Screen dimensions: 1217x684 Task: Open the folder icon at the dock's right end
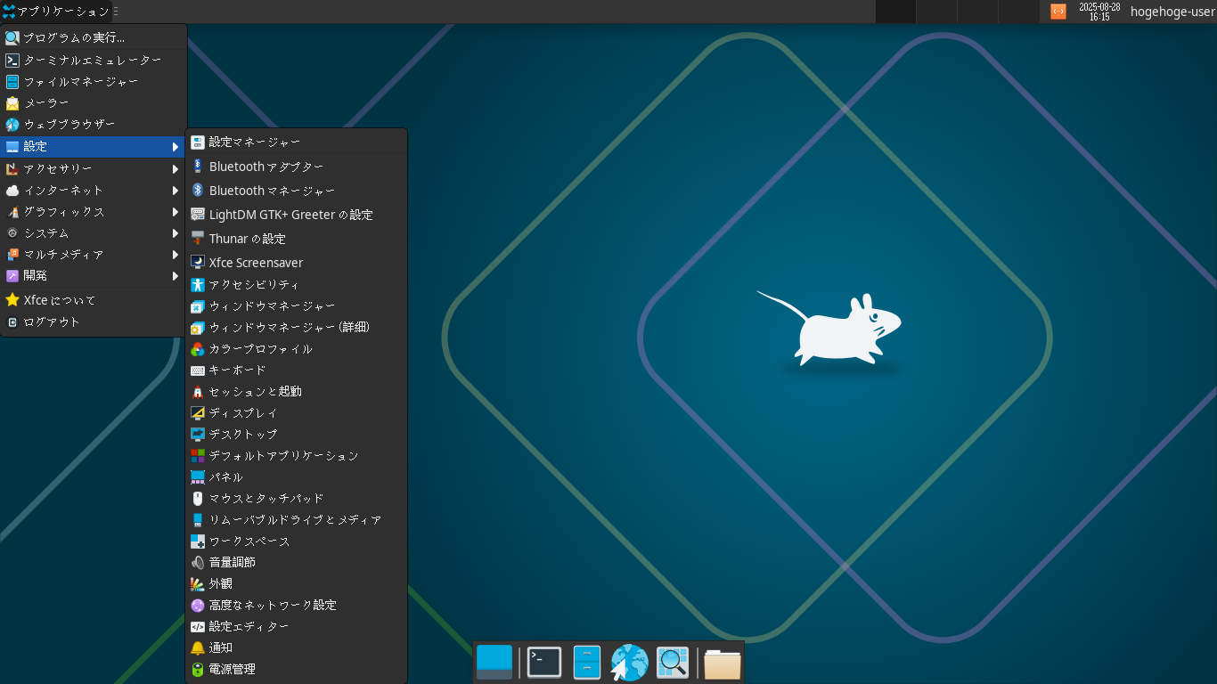coord(722,662)
